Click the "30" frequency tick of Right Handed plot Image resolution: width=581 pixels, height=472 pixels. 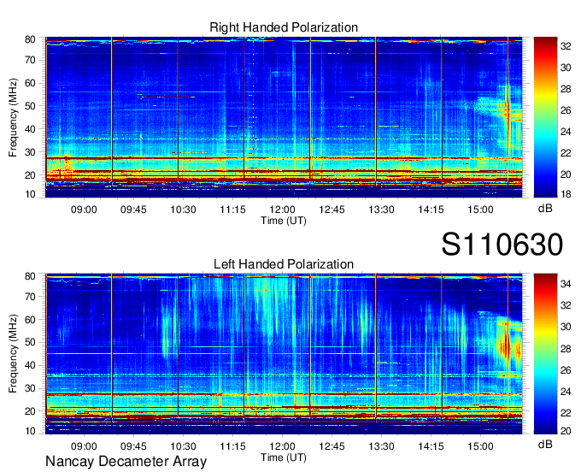[30, 152]
